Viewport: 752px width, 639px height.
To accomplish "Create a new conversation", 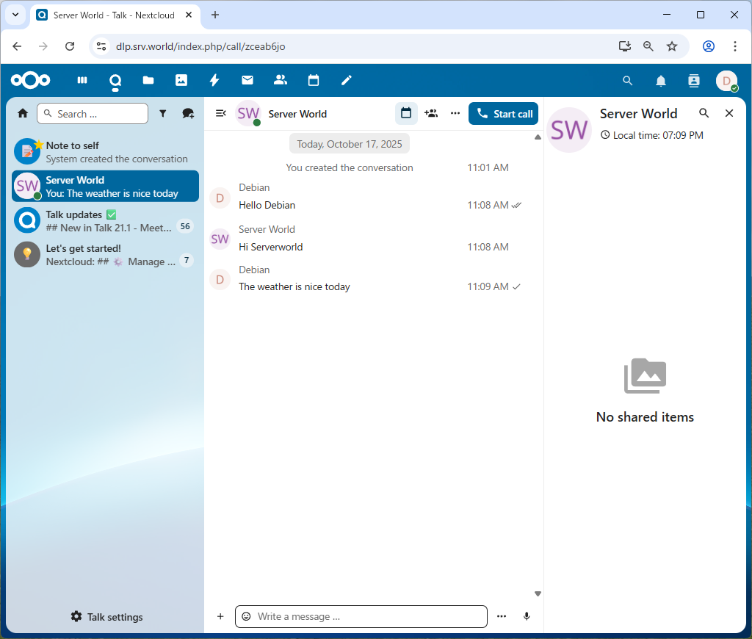I will tap(188, 113).
